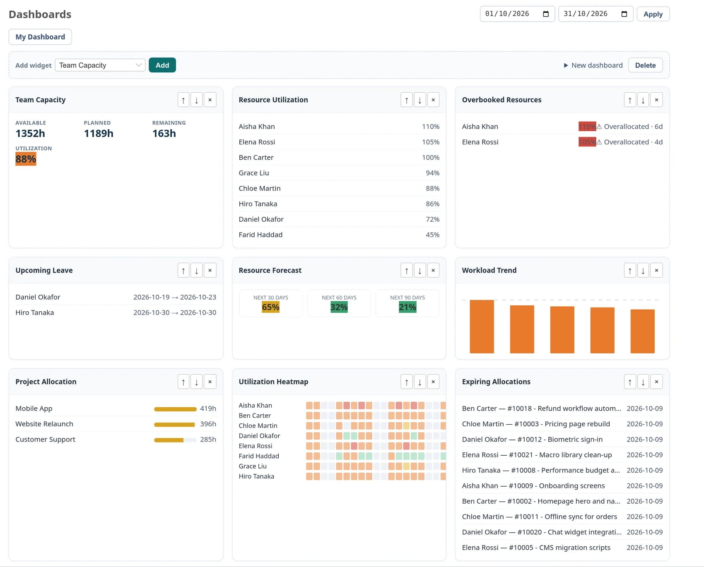Click the end date field 31/10/2026
704x567 pixels.
(x=596, y=14)
